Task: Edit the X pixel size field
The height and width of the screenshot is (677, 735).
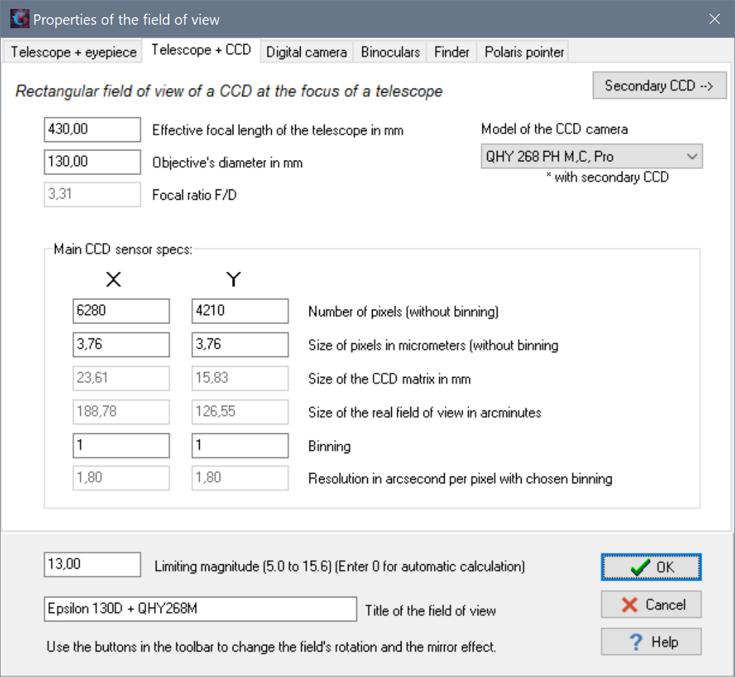Action: click(121, 345)
